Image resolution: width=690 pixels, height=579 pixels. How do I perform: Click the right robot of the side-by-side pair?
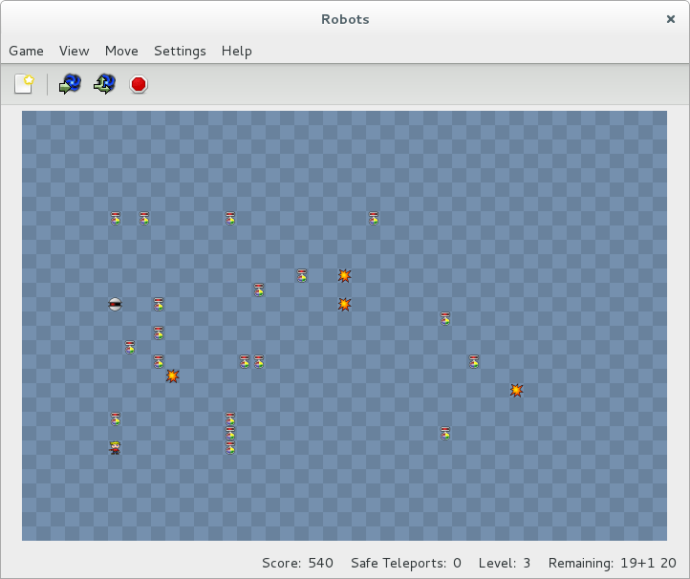coord(259,362)
